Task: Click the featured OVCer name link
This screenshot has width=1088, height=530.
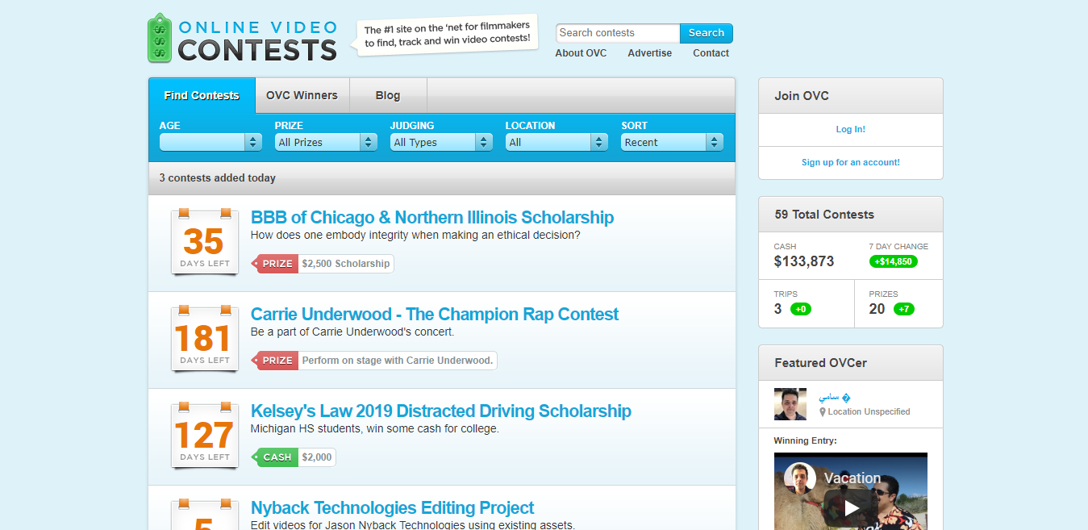Action: click(x=835, y=398)
